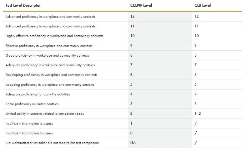Viewport: 247px width, 152px height.
Task: Click the CELPIP Level column header
Action: pos(141,5)
